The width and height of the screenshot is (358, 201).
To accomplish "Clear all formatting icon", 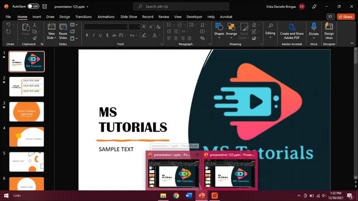I will 158,27.
